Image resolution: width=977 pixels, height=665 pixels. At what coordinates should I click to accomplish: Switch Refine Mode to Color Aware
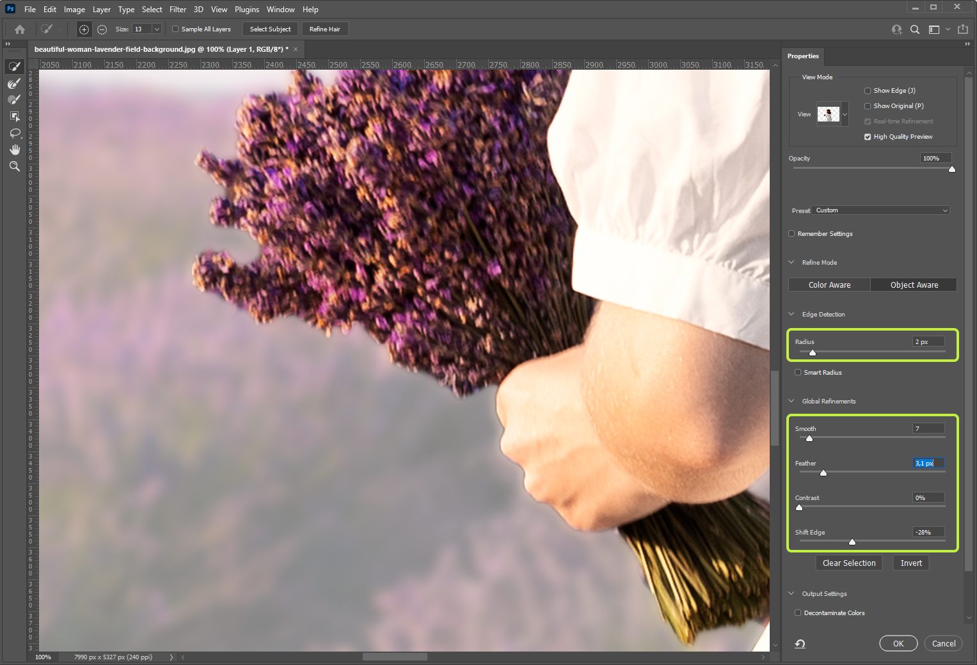(829, 285)
